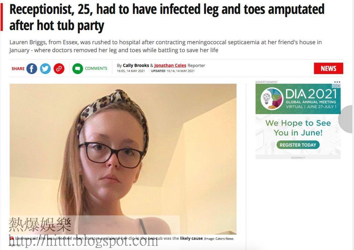354x250 pixels.
Task: Click the SHARE label
Action: (18, 69)
